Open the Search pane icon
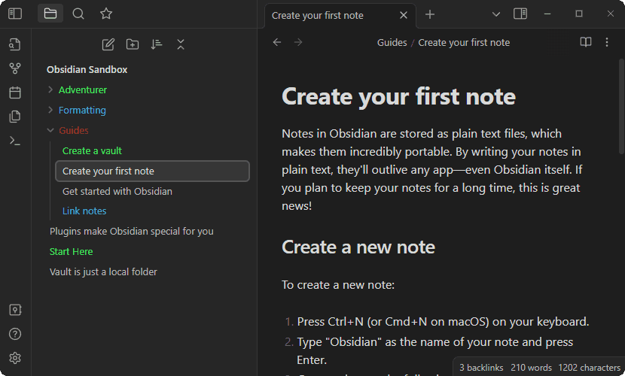 78,14
